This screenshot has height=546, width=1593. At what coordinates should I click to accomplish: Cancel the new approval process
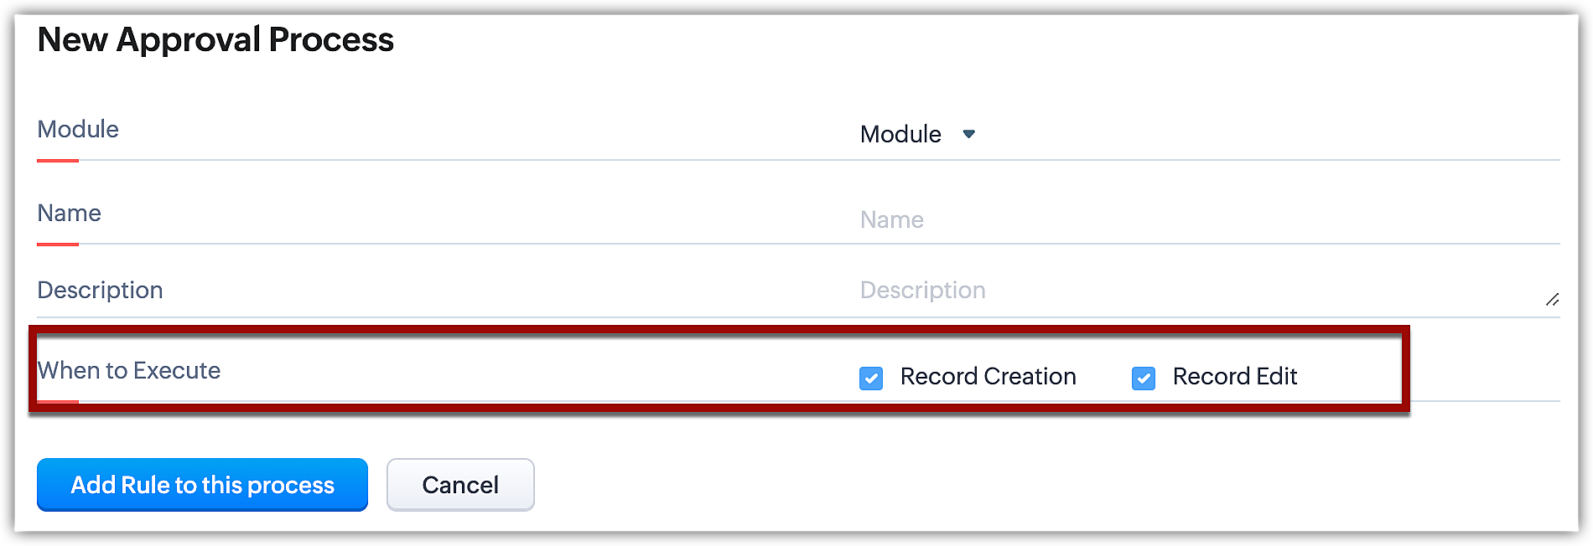460,485
